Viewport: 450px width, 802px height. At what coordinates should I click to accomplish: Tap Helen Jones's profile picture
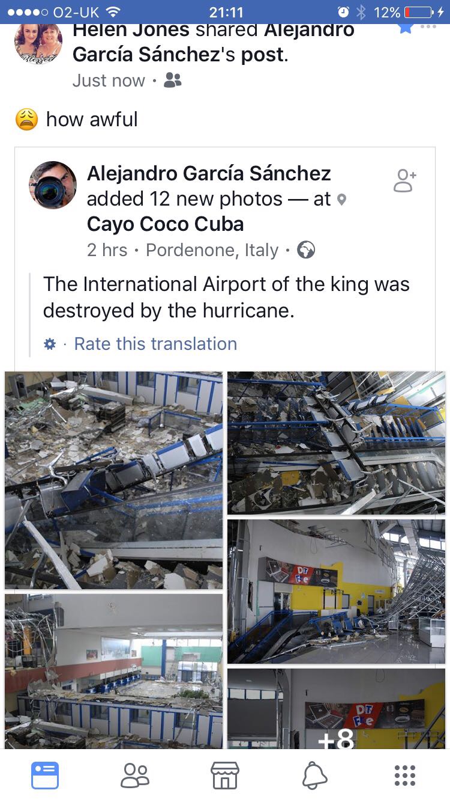(38, 43)
